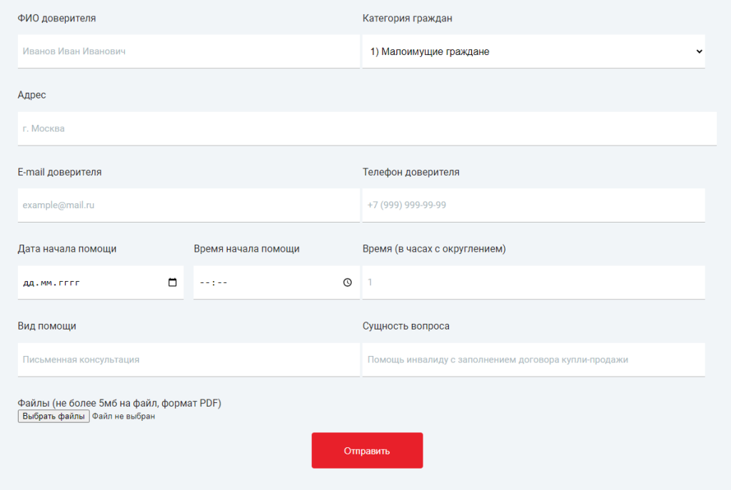The width and height of the screenshot is (731, 490).
Task: Click the Телефон доверителя field
Action: 533,205
